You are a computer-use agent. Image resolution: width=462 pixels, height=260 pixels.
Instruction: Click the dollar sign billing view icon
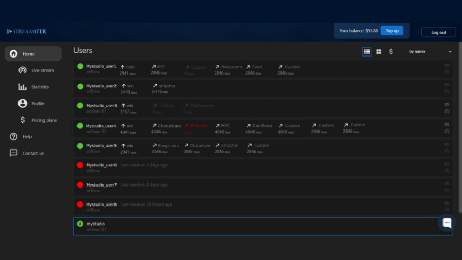pyautogui.click(x=391, y=51)
